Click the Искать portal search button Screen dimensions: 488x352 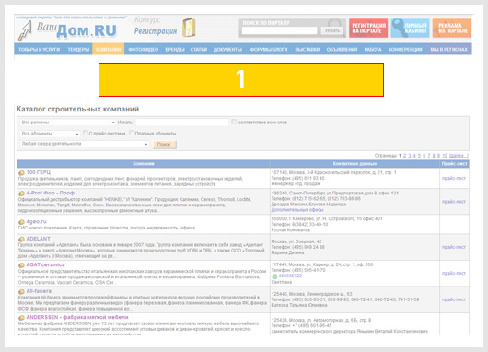[x=332, y=30]
